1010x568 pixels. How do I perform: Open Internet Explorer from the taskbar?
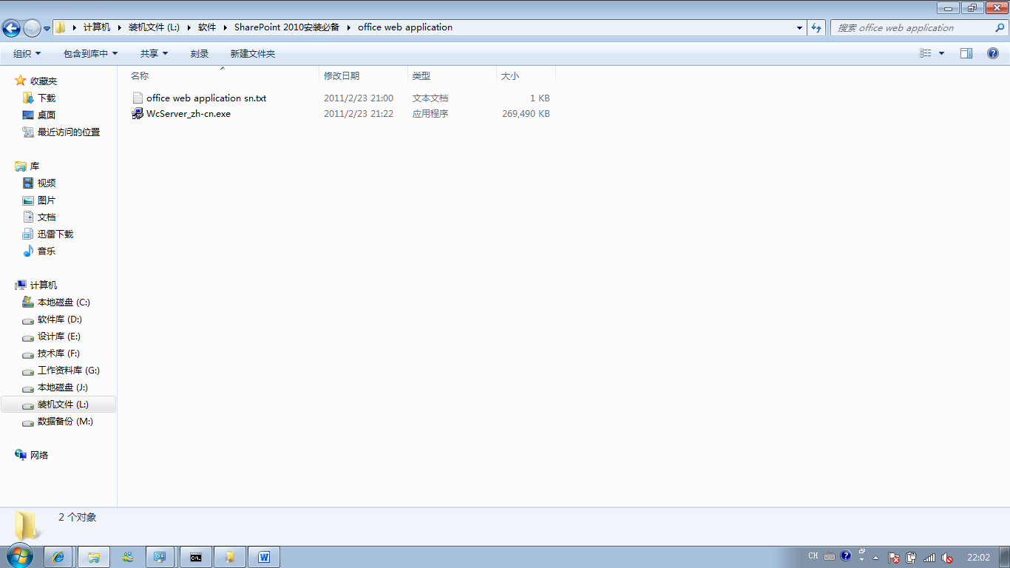60,557
